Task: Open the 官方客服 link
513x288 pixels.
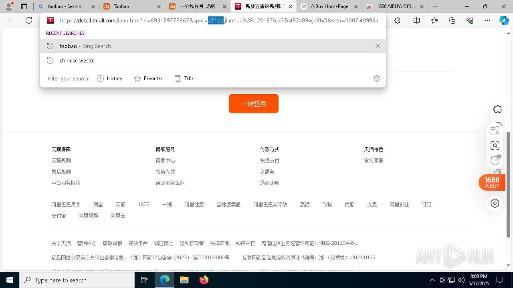Action: (x=374, y=160)
